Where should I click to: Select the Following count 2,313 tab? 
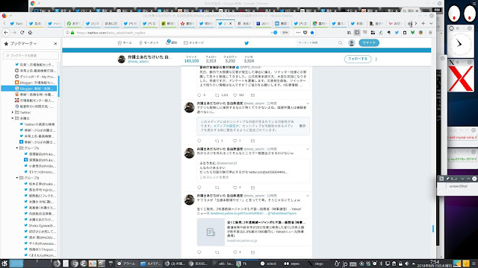coord(211,59)
